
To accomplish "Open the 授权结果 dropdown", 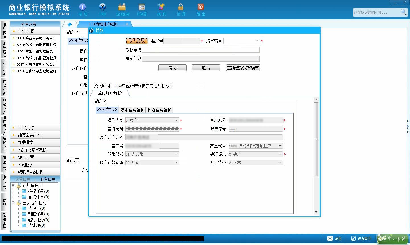I will (x=257, y=41).
